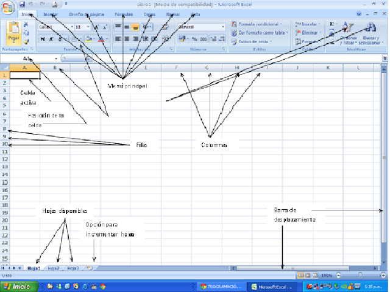Switch to Normal view in status bar

click(x=300, y=276)
